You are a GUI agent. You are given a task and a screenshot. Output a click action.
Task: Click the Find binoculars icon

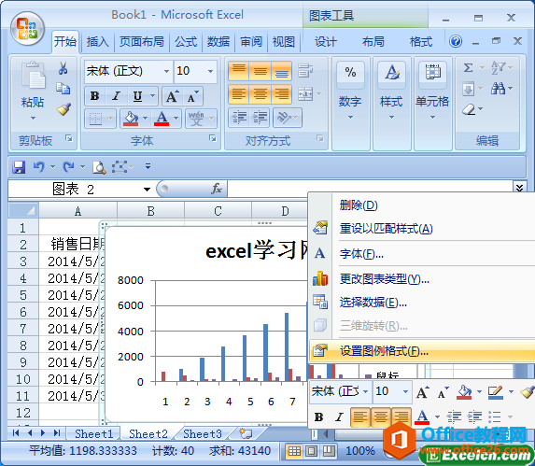[498, 89]
